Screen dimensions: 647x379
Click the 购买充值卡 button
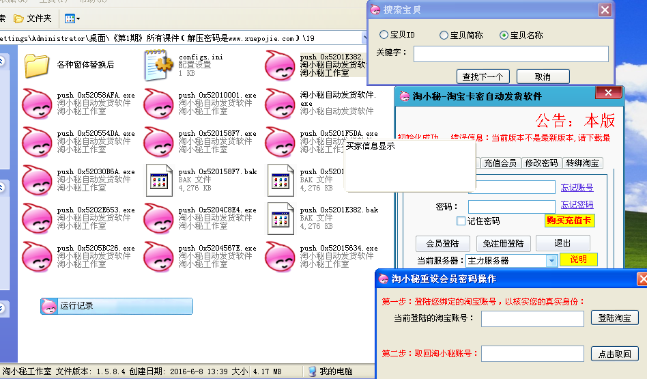[569, 221]
